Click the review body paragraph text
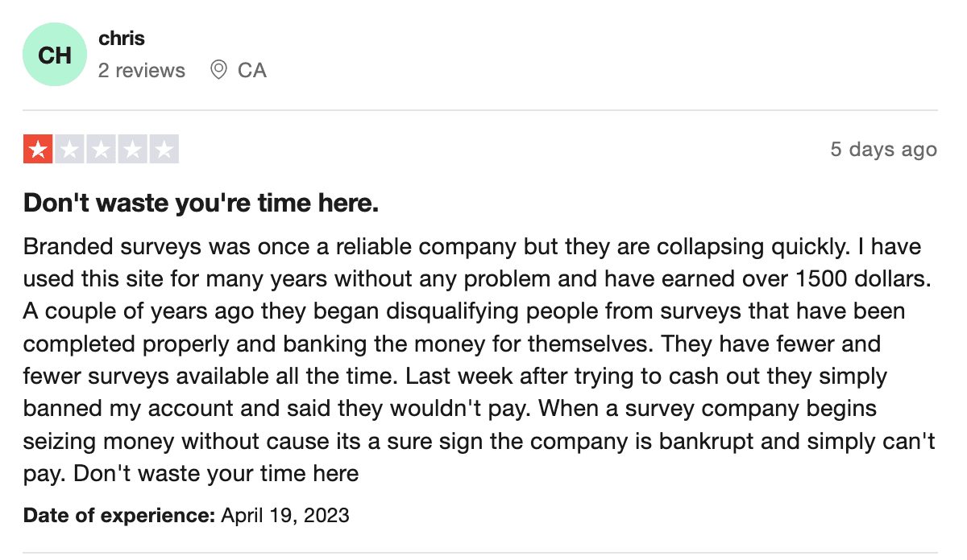This screenshot has width=967, height=560. (x=479, y=360)
